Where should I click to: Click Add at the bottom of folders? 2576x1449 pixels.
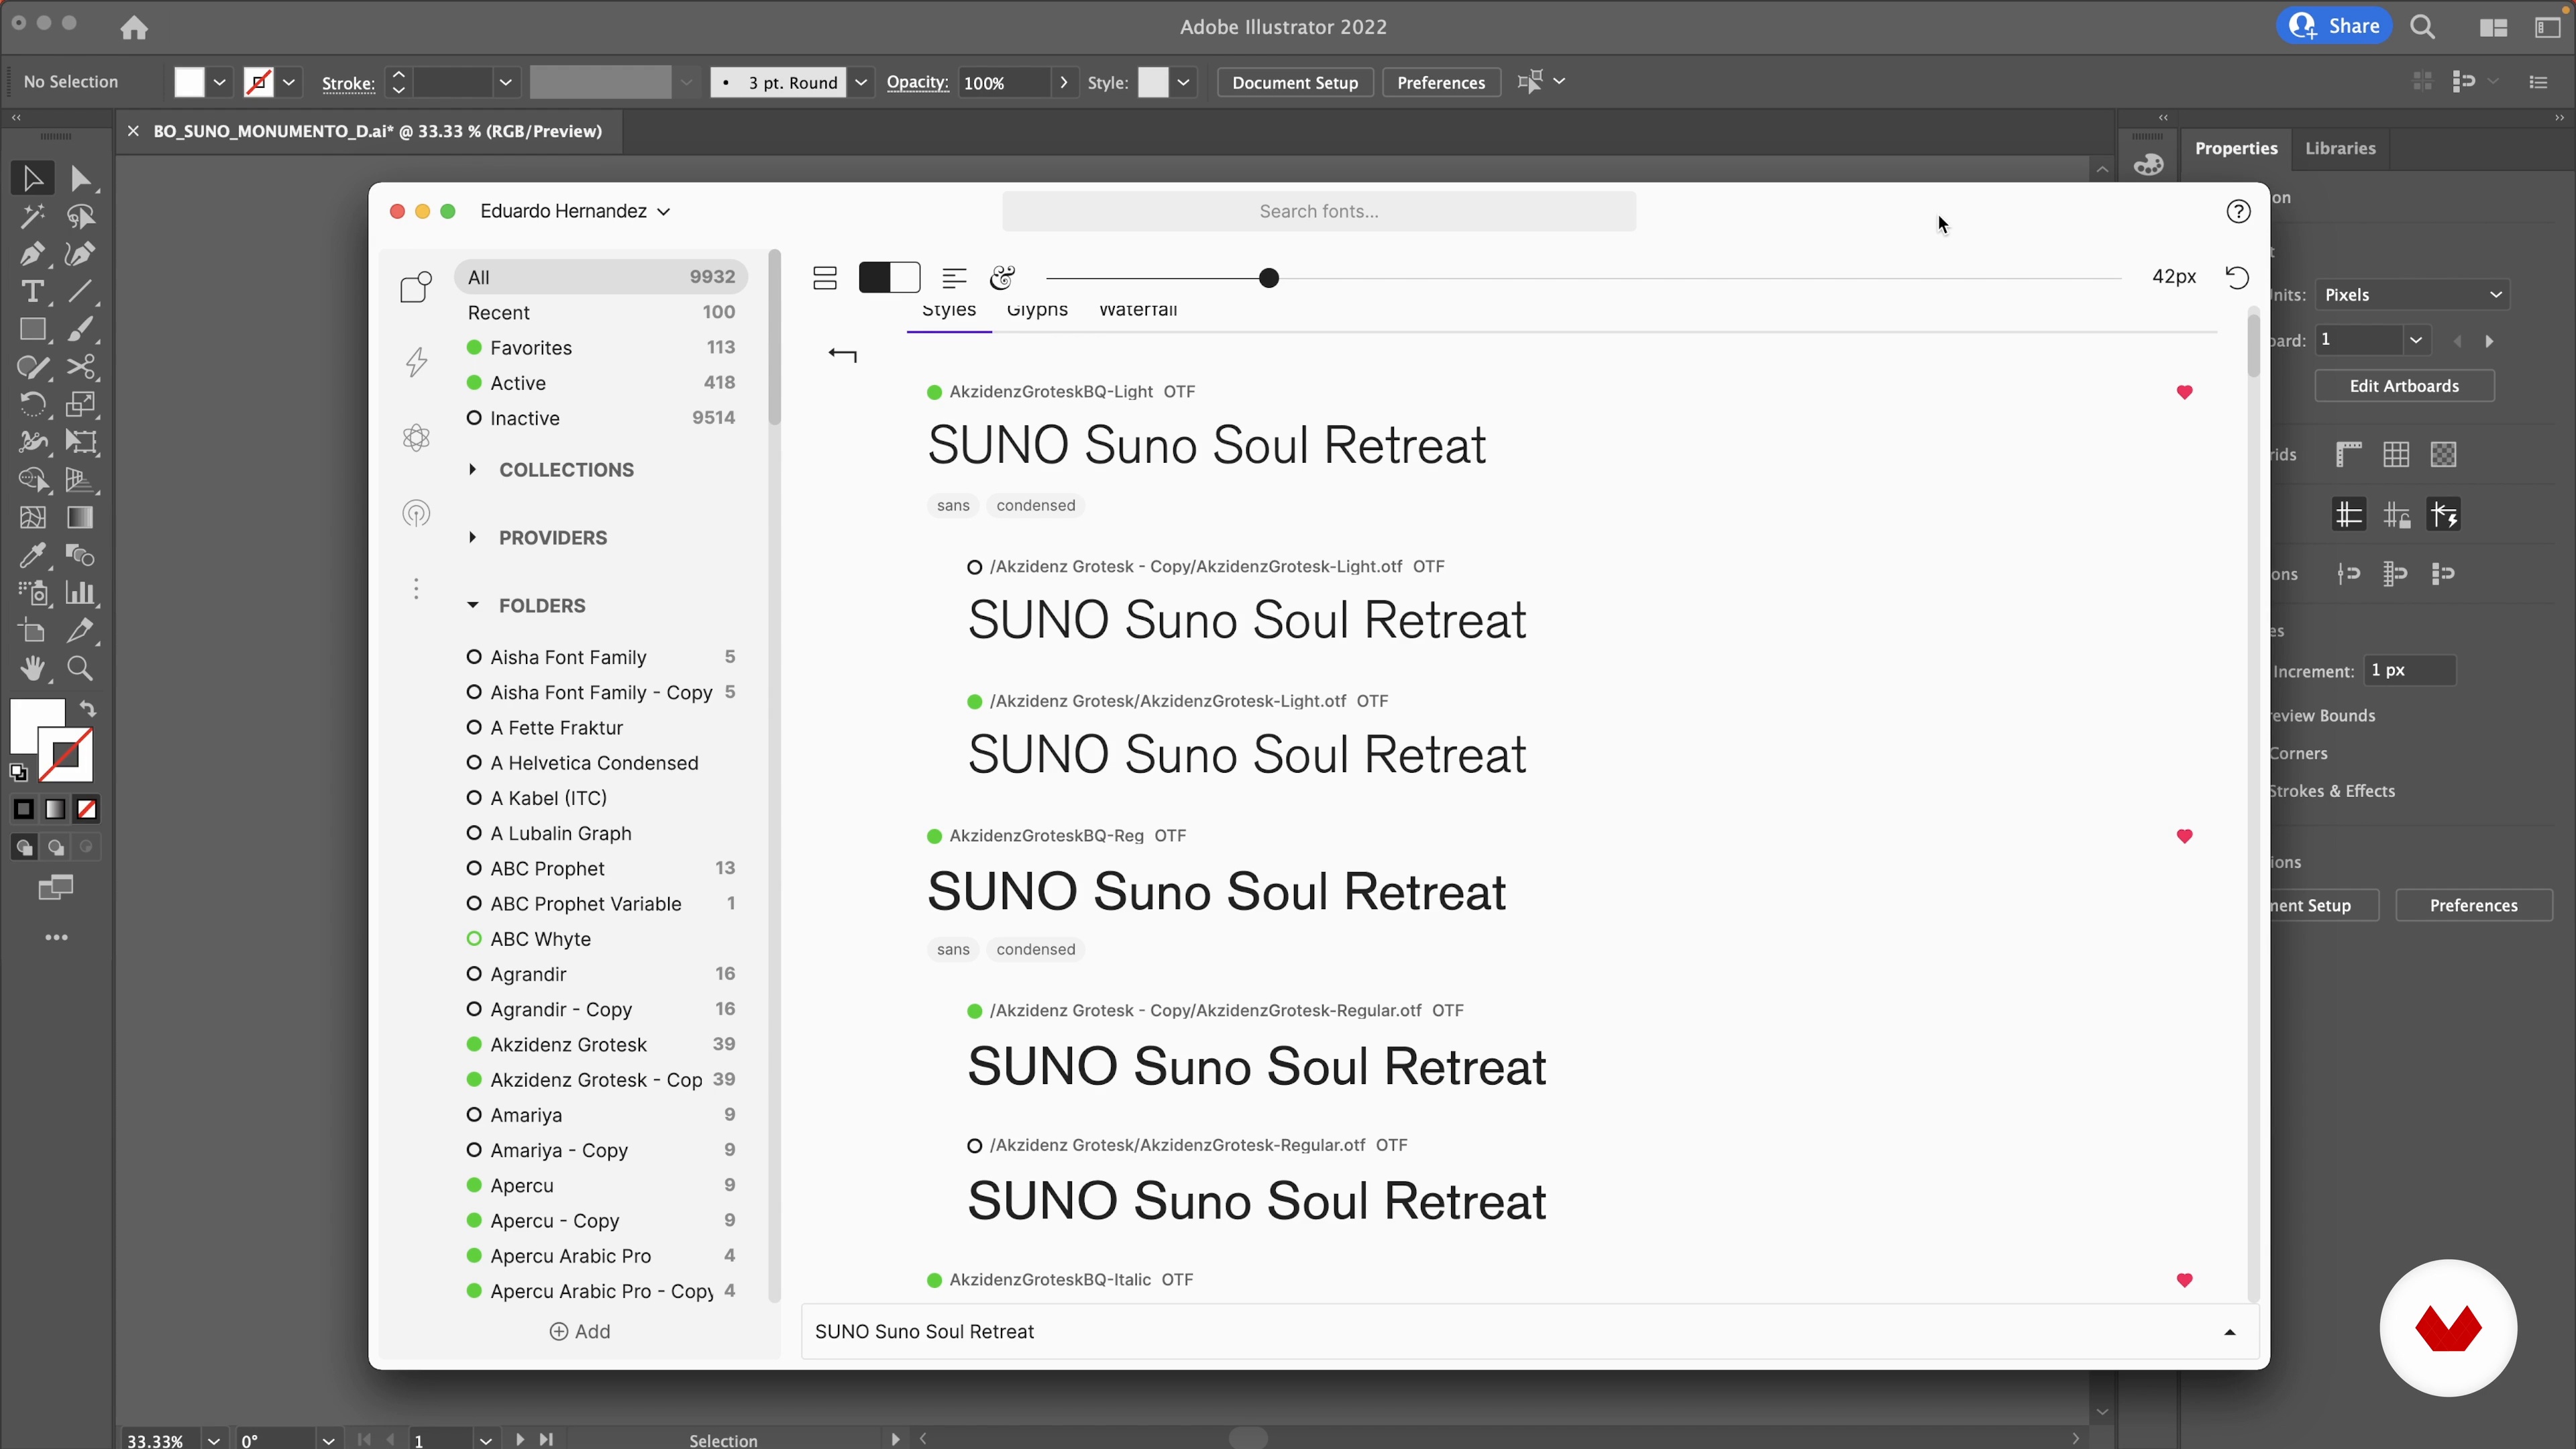click(580, 1332)
